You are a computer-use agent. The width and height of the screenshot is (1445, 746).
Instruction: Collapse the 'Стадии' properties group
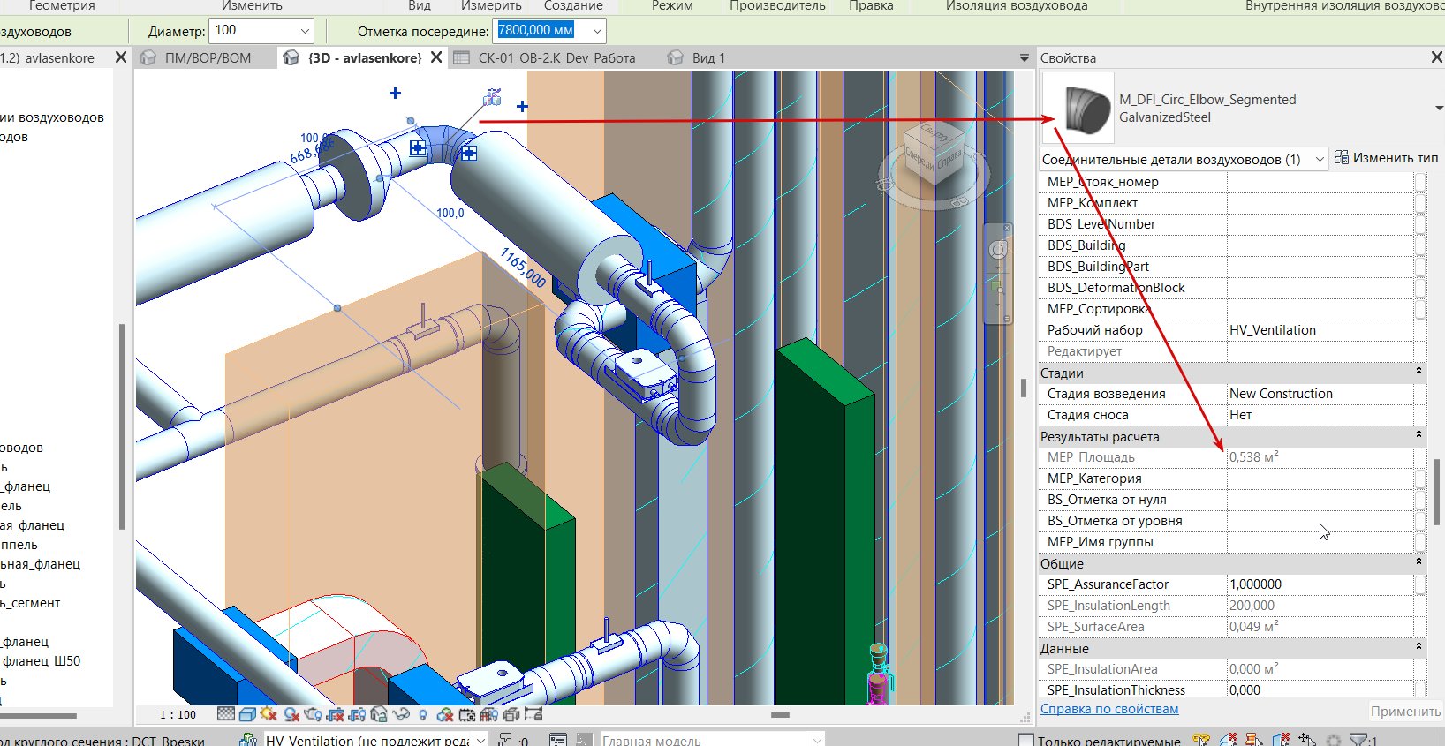click(1419, 372)
